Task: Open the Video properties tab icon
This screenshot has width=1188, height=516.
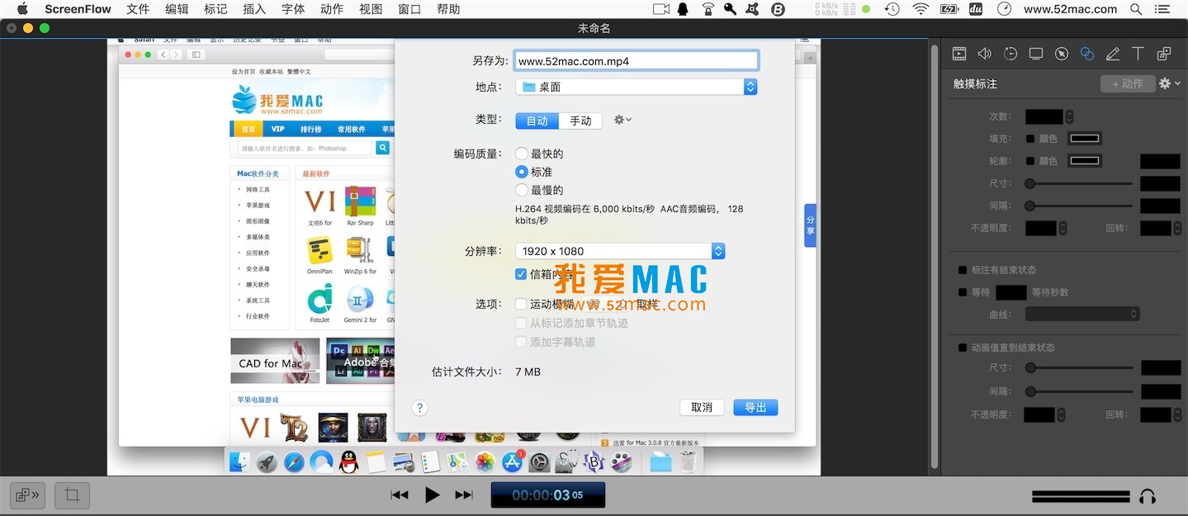Action: pyautogui.click(x=959, y=54)
